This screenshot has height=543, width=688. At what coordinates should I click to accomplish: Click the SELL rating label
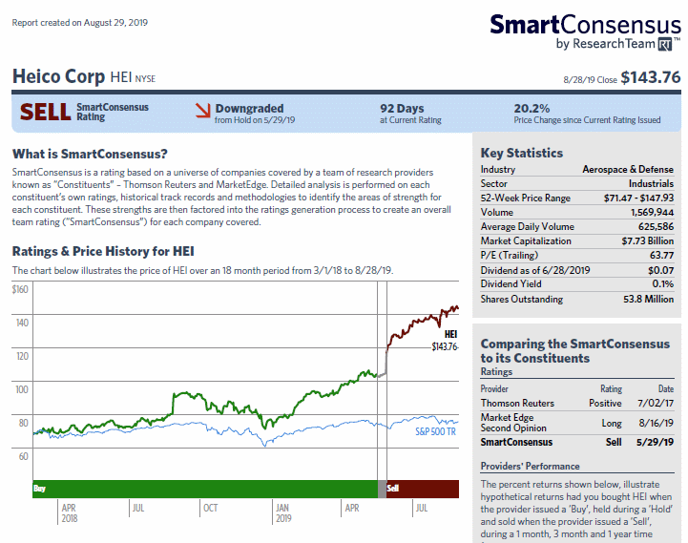coord(45,112)
